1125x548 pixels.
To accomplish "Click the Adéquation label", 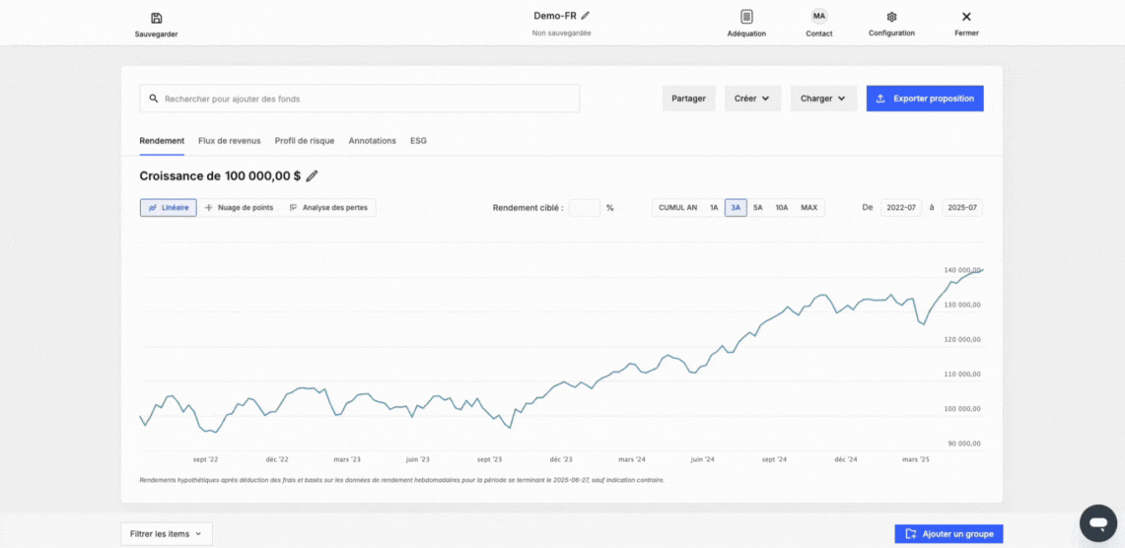I will point(747,34).
